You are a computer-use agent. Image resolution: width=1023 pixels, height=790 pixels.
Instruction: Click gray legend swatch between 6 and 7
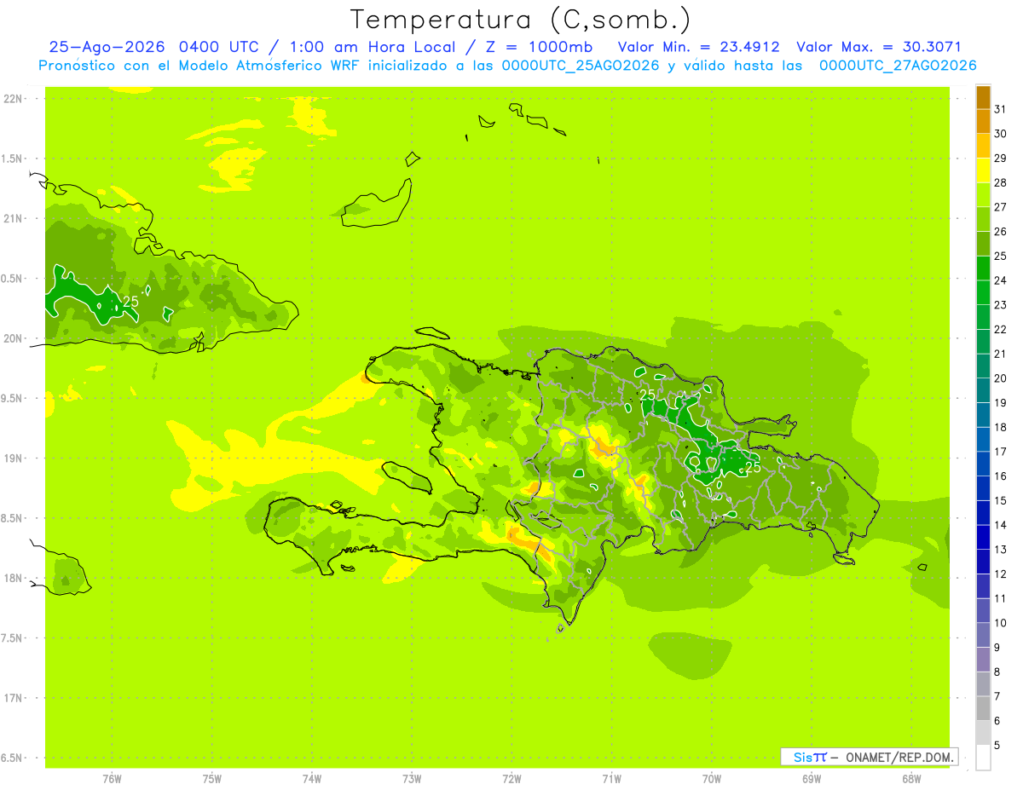(983, 708)
